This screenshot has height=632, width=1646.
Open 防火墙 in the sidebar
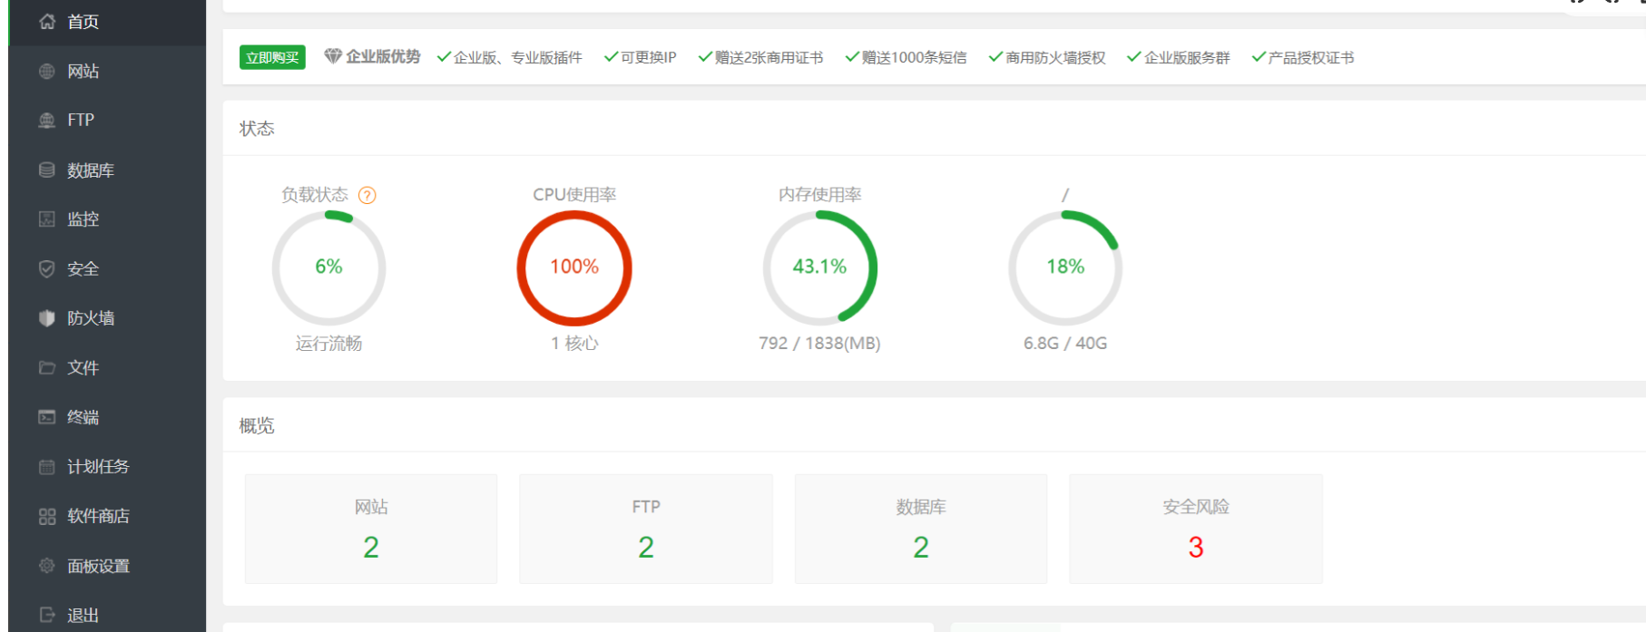pyautogui.click(x=107, y=317)
